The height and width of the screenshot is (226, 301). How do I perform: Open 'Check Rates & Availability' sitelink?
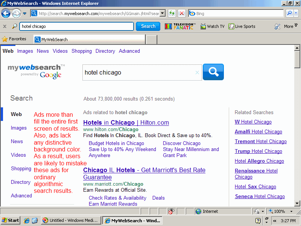pyautogui.click(x=117, y=198)
